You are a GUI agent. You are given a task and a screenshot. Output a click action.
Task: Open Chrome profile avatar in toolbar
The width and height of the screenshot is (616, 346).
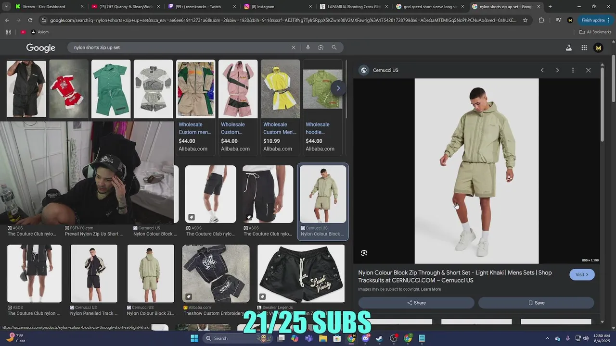(570, 20)
